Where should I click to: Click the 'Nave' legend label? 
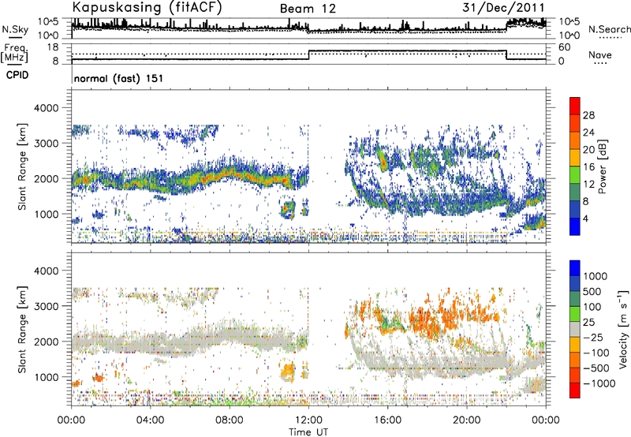click(600, 54)
